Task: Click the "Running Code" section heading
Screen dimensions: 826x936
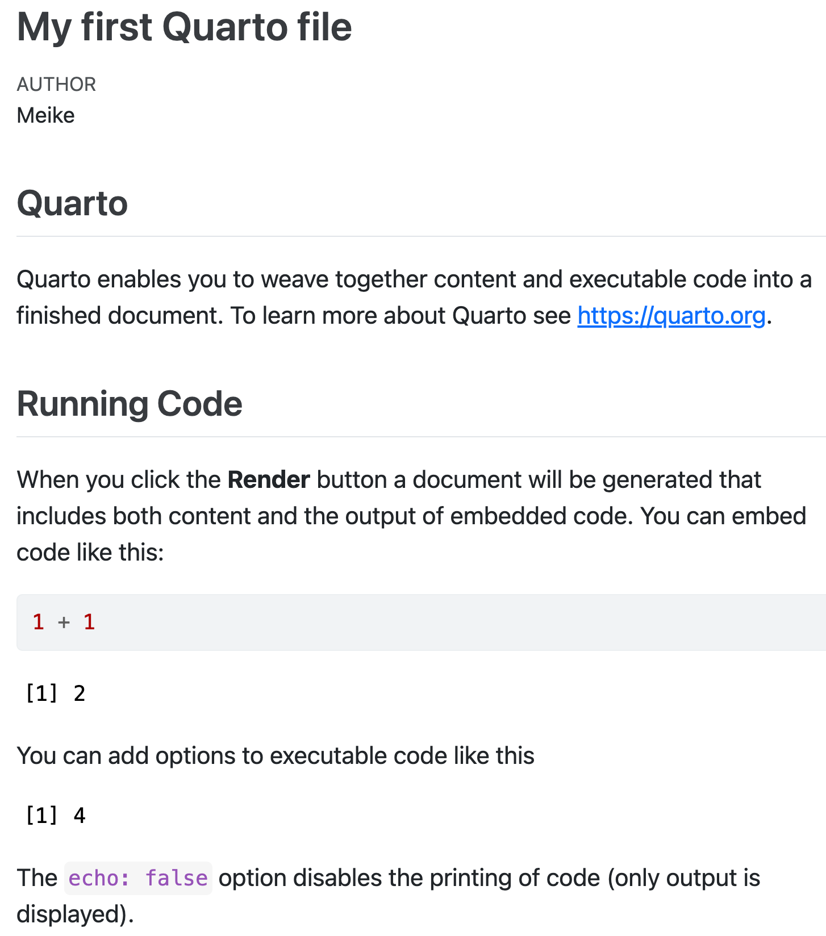Action: (130, 404)
